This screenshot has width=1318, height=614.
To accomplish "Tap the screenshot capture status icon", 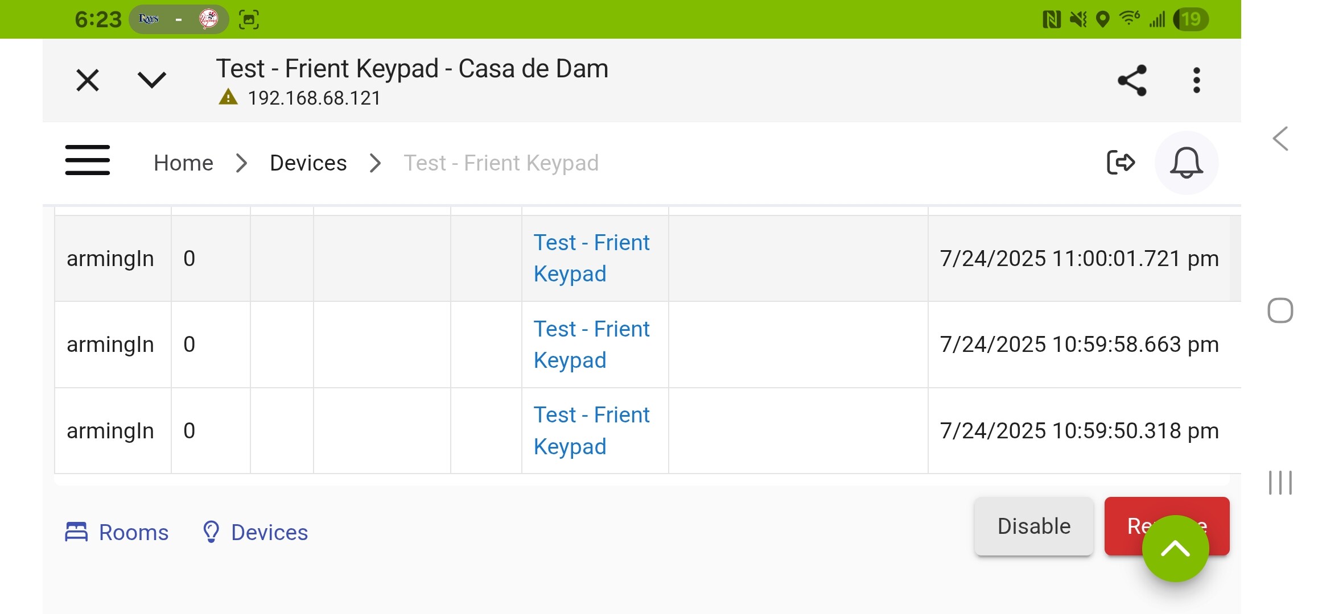I will click(x=249, y=19).
